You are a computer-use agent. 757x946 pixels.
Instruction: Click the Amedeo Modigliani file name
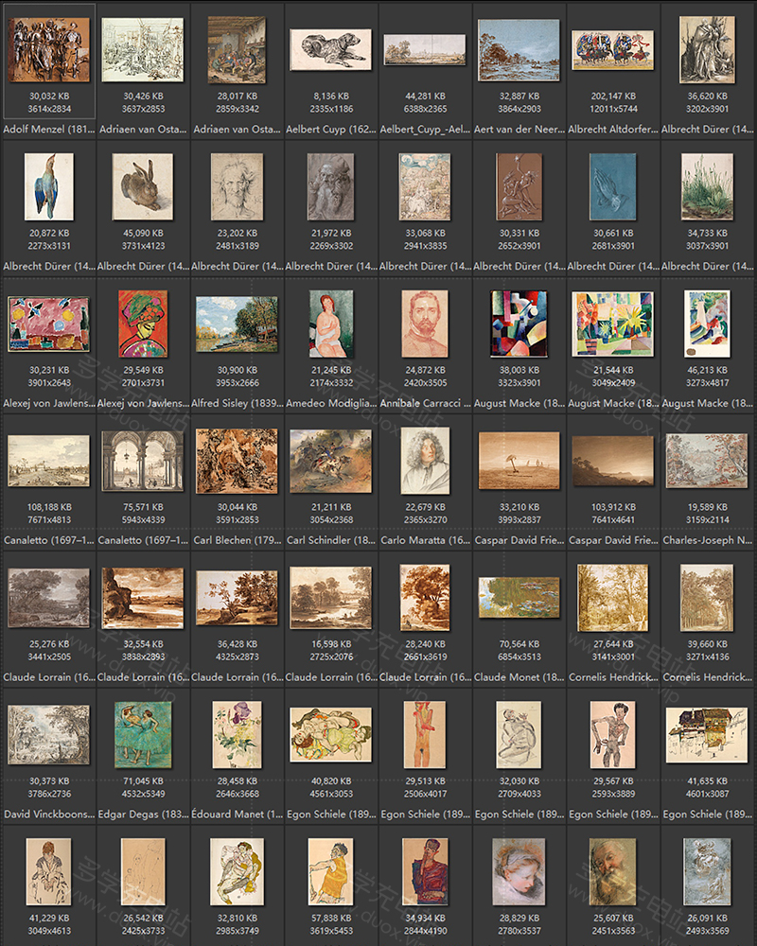(x=330, y=403)
